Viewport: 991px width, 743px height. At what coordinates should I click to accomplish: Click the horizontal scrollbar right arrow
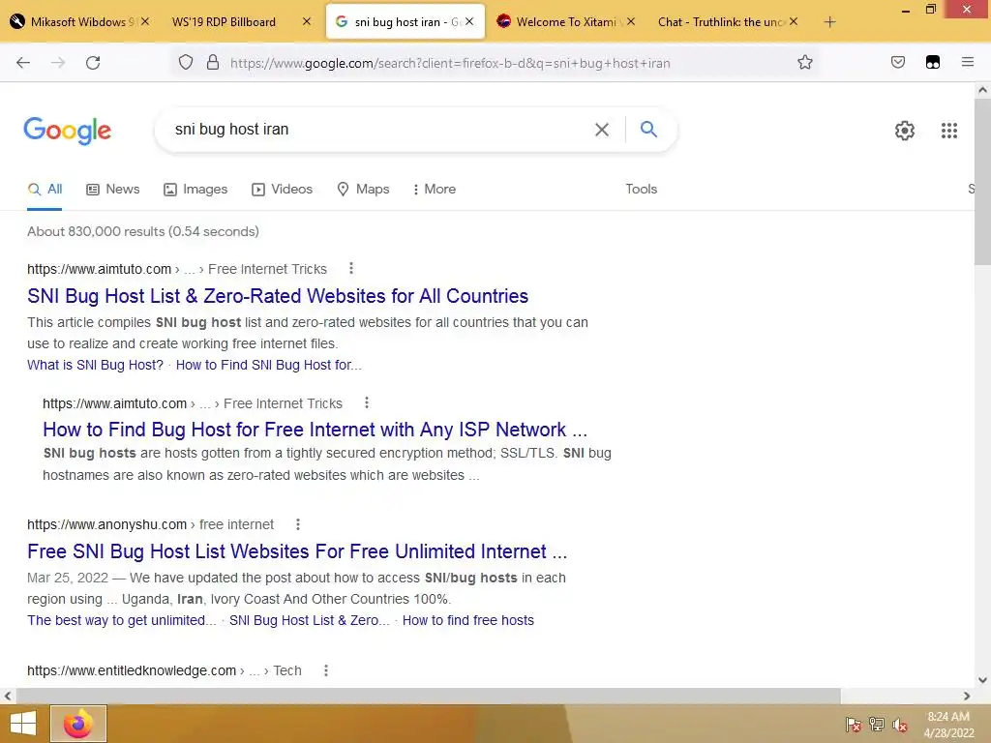(x=967, y=696)
